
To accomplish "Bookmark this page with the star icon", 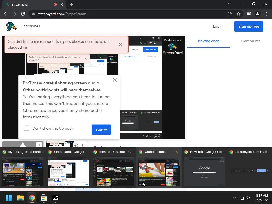I will pos(239,14).
